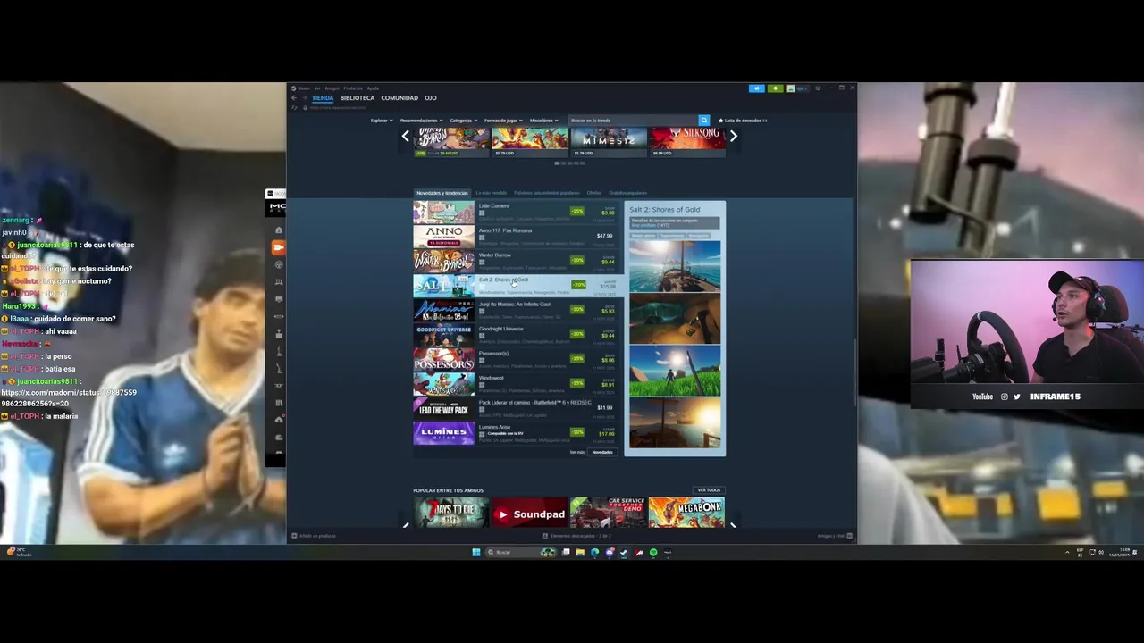The image size is (1144, 643).
Task: Open the Windows Start menu
Action: click(475, 552)
